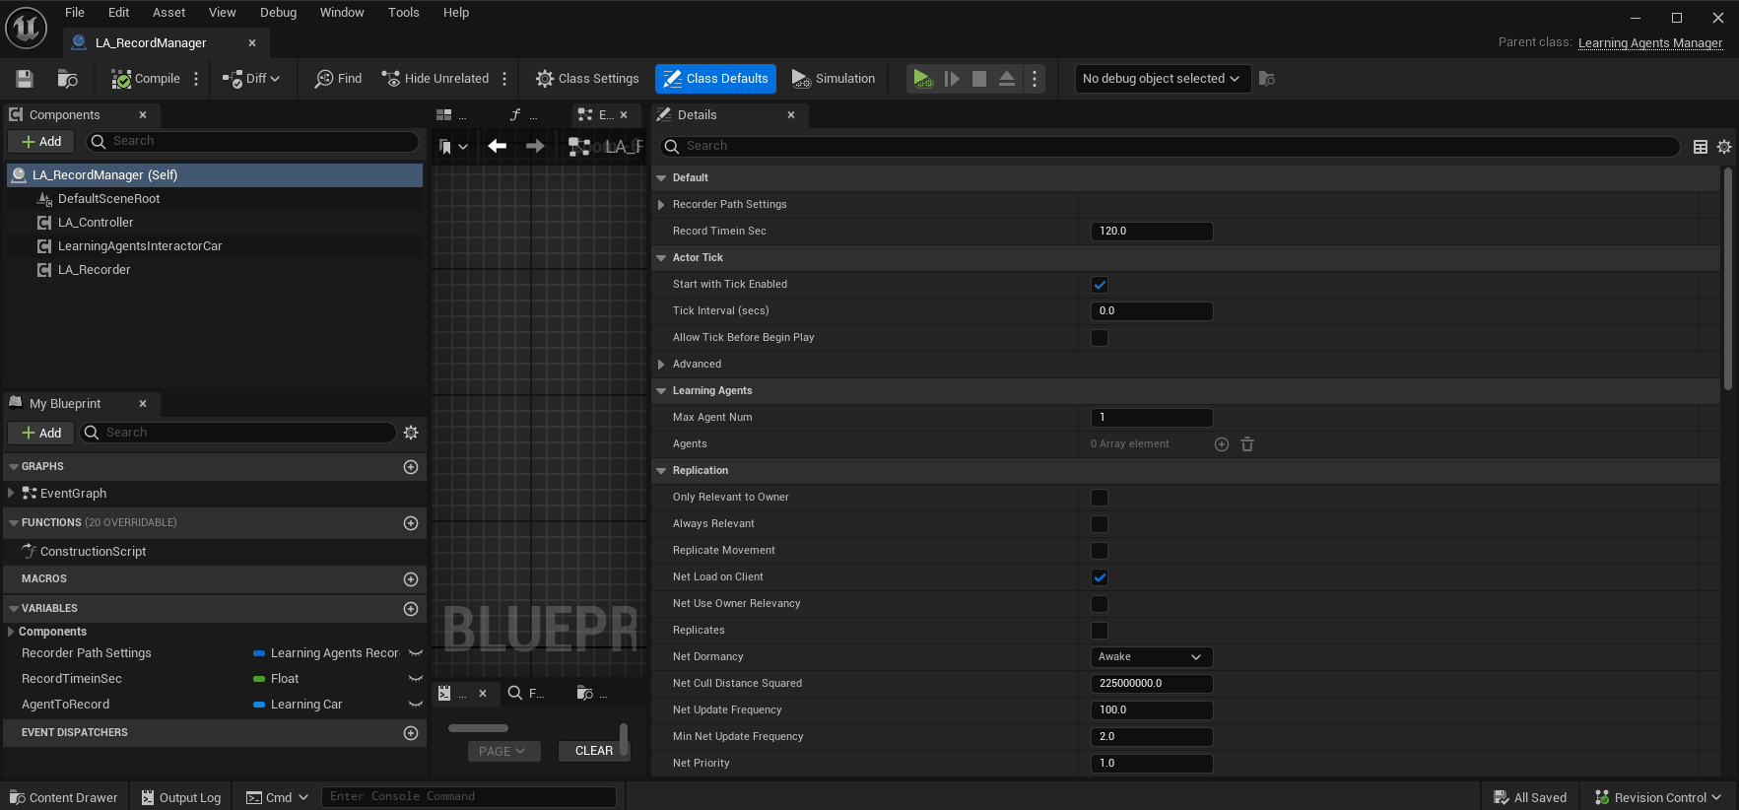Add element to Agents array

[x=1222, y=444]
